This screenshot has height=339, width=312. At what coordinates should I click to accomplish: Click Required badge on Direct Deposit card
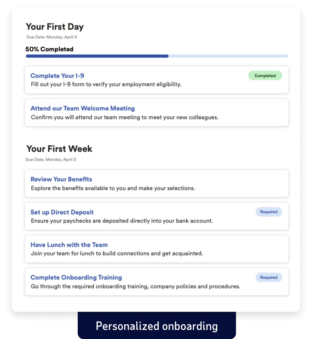click(269, 212)
